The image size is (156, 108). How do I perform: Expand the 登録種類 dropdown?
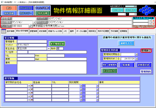tap(34, 22)
